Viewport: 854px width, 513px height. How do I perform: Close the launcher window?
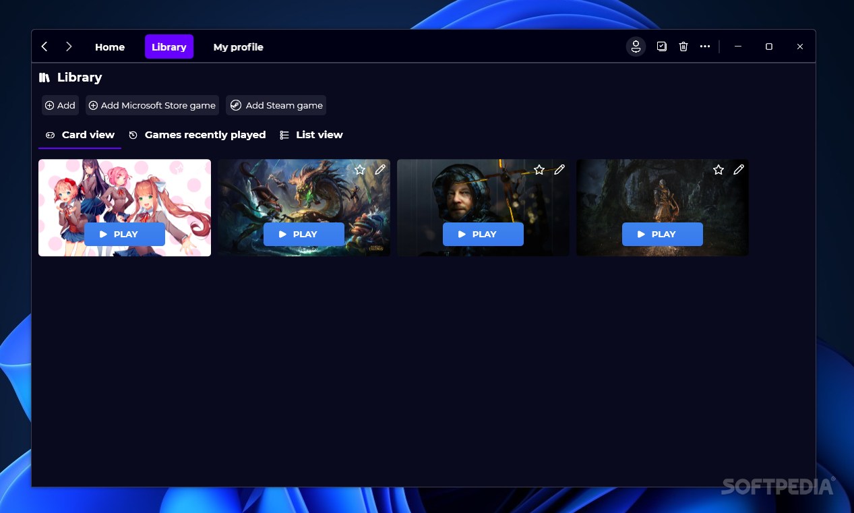click(x=800, y=47)
